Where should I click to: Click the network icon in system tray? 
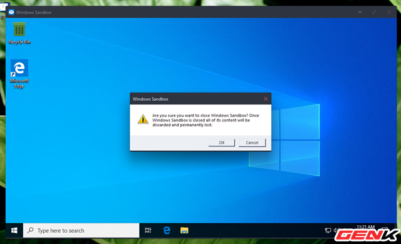click(328, 230)
